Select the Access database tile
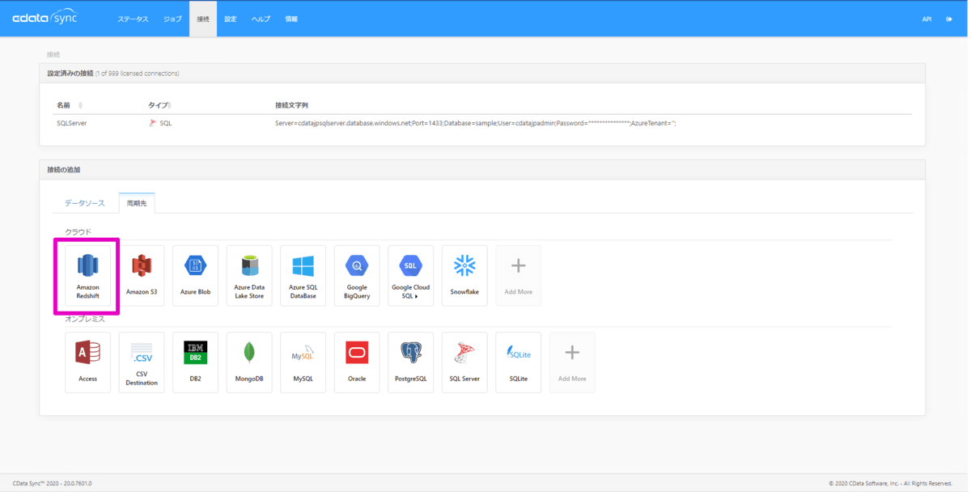 [87, 363]
